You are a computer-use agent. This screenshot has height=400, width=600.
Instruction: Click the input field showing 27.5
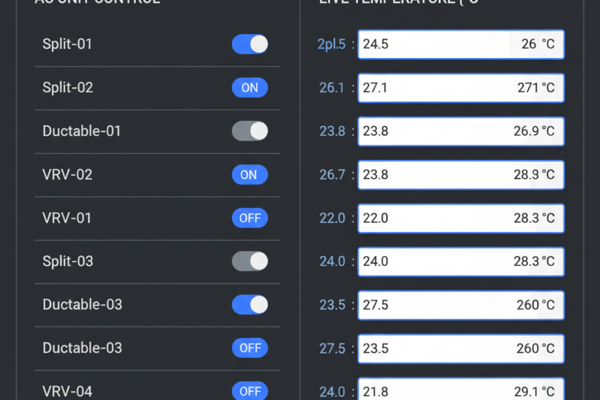pyautogui.click(x=461, y=305)
